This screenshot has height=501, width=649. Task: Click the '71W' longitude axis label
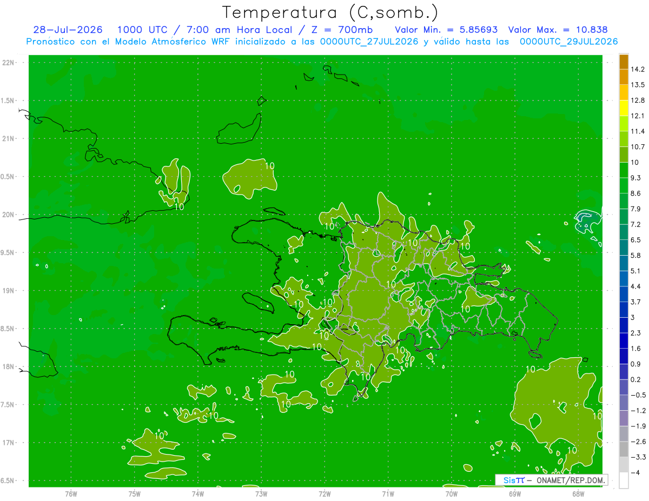coord(388,494)
